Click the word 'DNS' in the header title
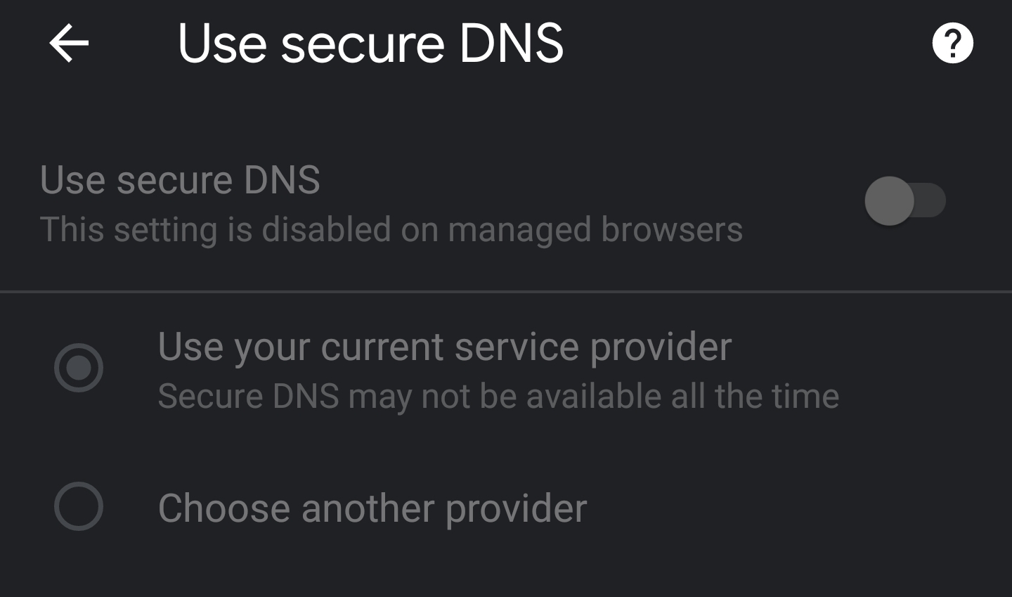Screen dimensions: 1012x597 pos(511,44)
